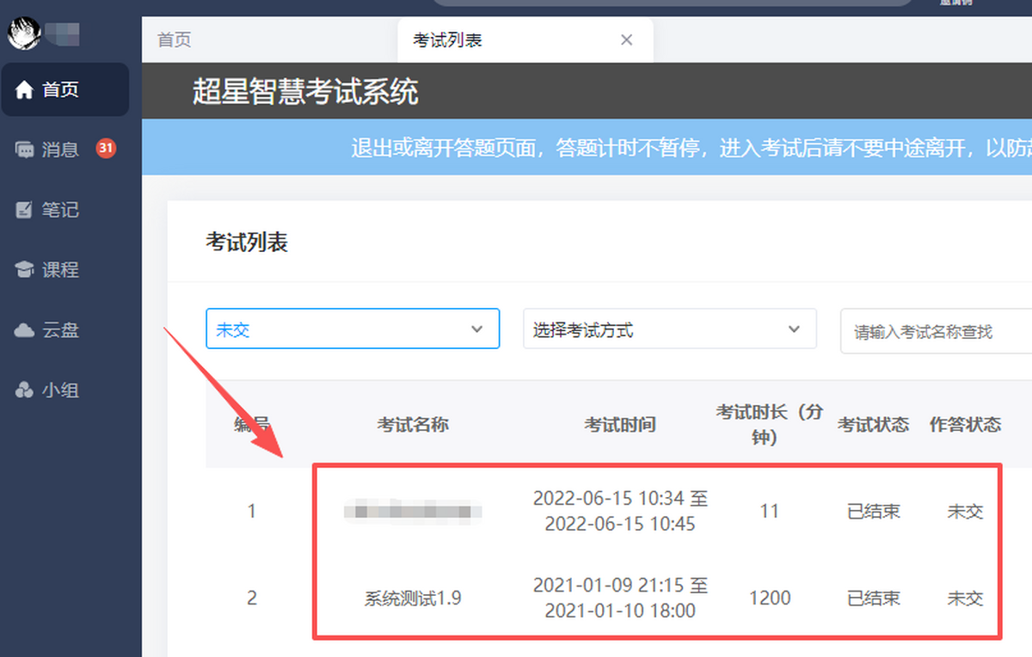The height and width of the screenshot is (657, 1032).
Task: Expand the 选择考试方式 dropdown
Action: tap(670, 328)
